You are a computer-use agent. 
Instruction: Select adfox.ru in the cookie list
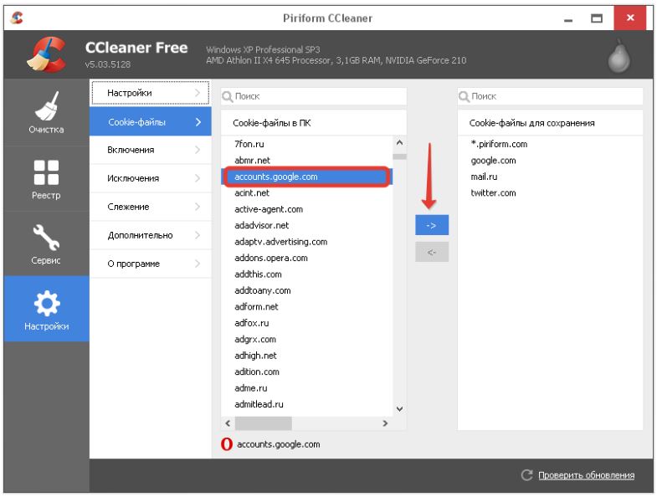[x=306, y=323]
